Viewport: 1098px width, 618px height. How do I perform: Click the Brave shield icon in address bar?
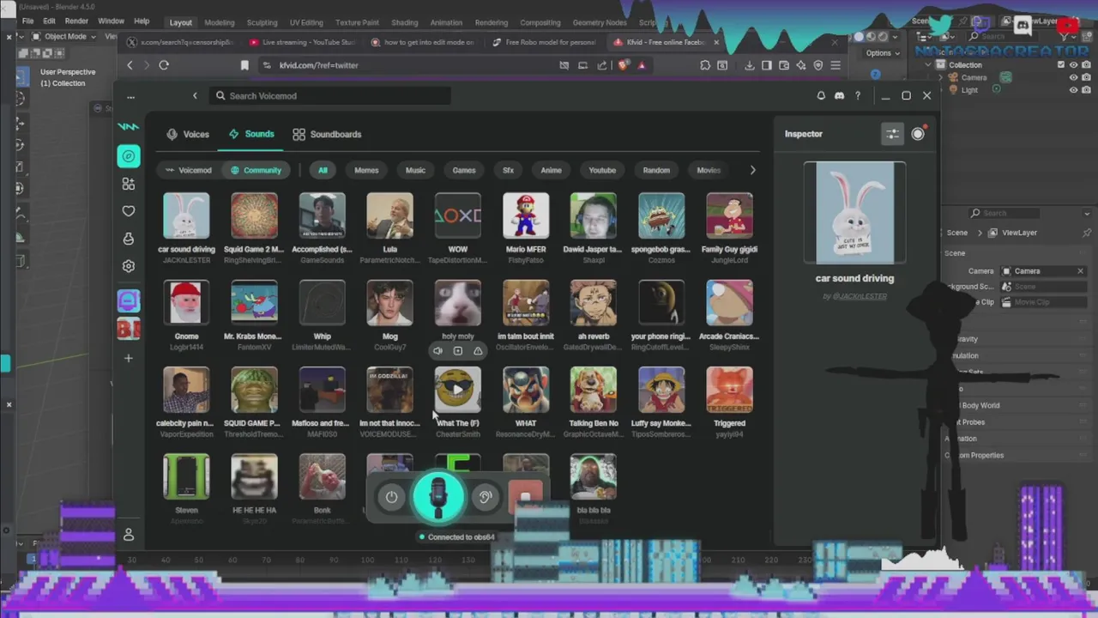[x=624, y=65]
